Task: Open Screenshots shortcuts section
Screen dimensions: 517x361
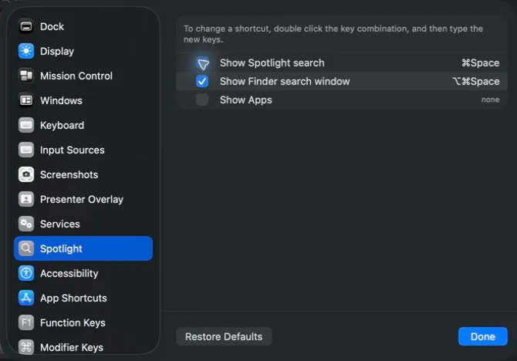Action: (x=83, y=174)
